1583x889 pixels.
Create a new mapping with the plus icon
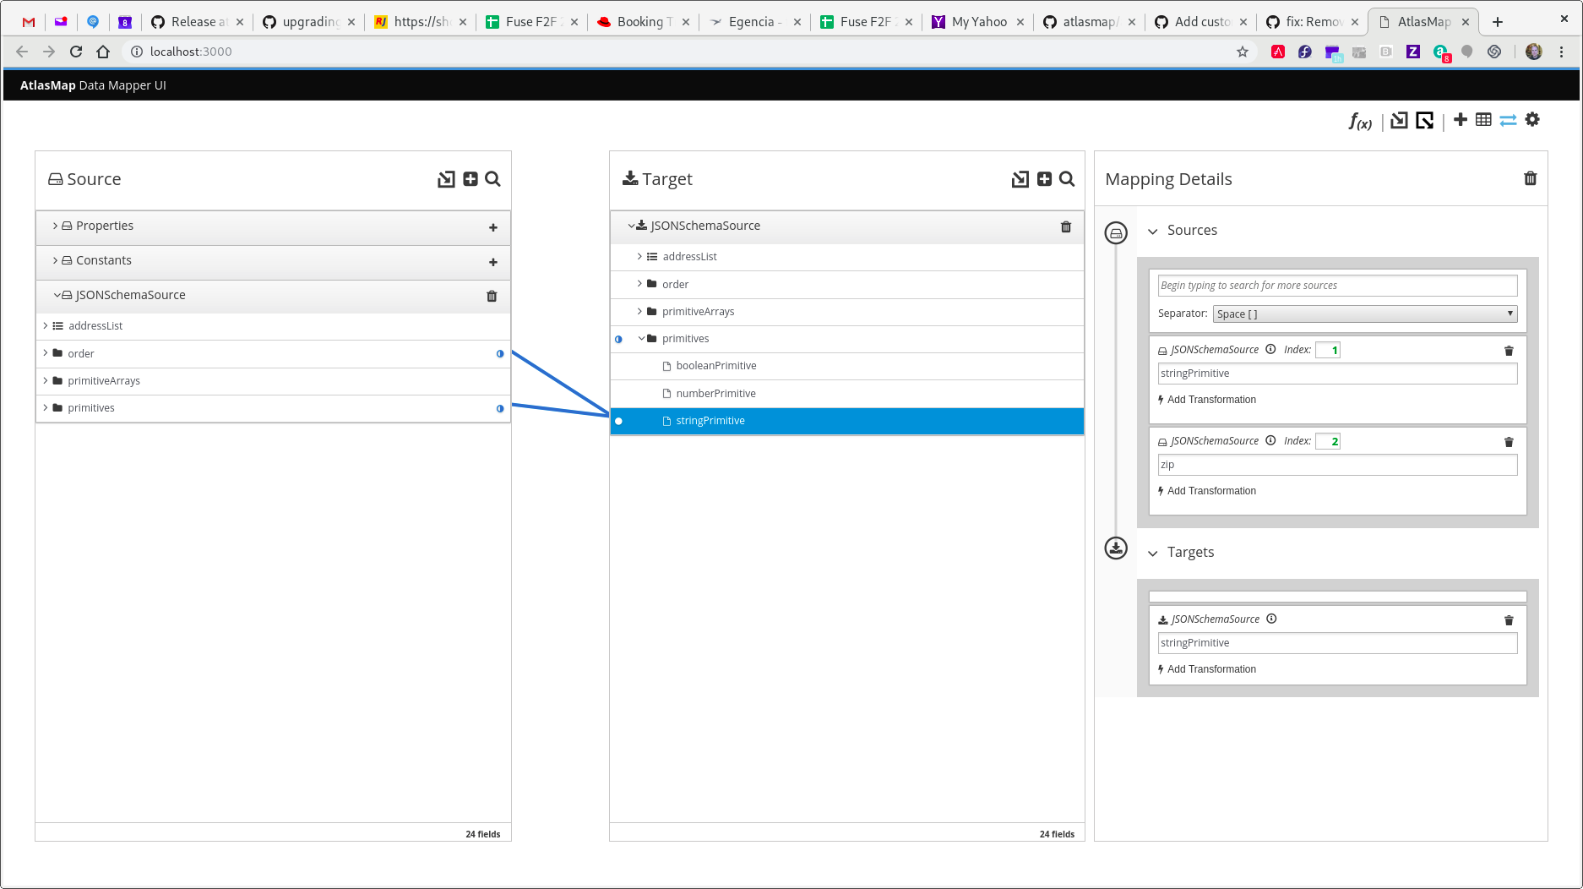point(1461,119)
